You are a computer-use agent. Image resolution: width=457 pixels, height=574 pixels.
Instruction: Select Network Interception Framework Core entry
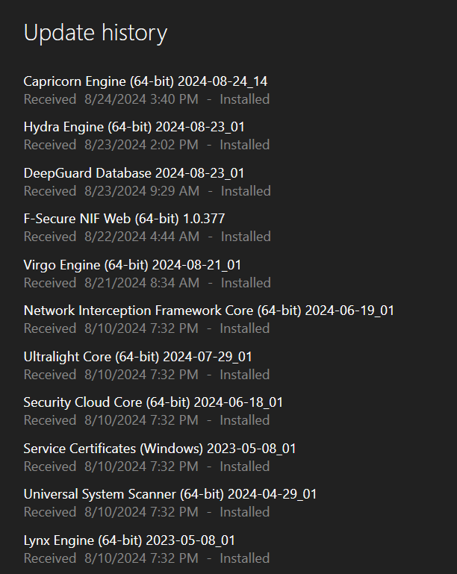click(208, 311)
